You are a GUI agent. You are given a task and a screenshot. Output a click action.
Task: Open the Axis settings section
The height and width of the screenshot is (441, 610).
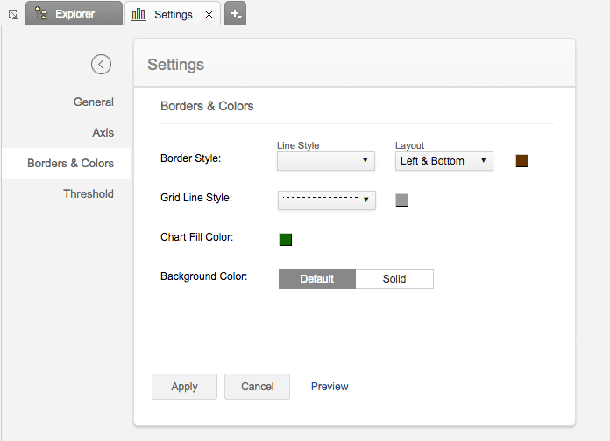coord(103,132)
